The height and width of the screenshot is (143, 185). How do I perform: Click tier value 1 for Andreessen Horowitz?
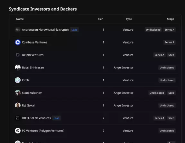pyautogui.click(x=104, y=30)
